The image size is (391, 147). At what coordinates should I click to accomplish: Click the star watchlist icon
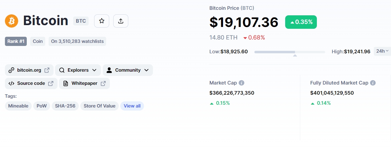tap(102, 21)
